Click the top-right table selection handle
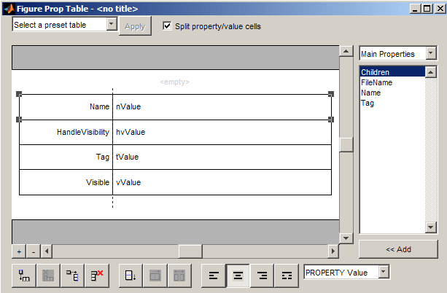 (x=331, y=94)
